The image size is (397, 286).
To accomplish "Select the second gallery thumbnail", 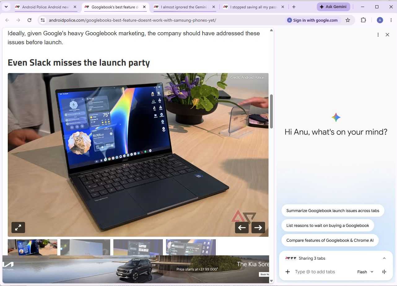I will (85, 247).
